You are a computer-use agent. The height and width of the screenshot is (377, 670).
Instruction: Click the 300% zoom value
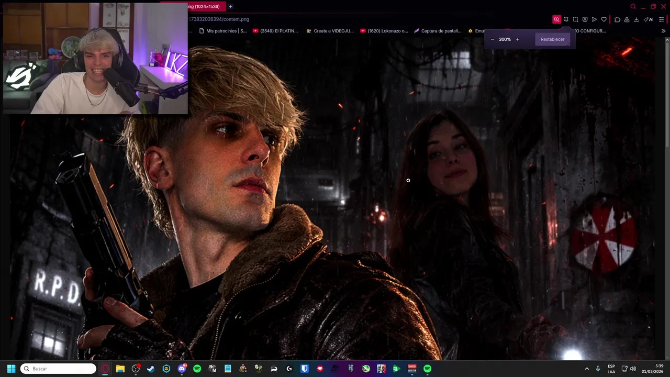click(505, 39)
